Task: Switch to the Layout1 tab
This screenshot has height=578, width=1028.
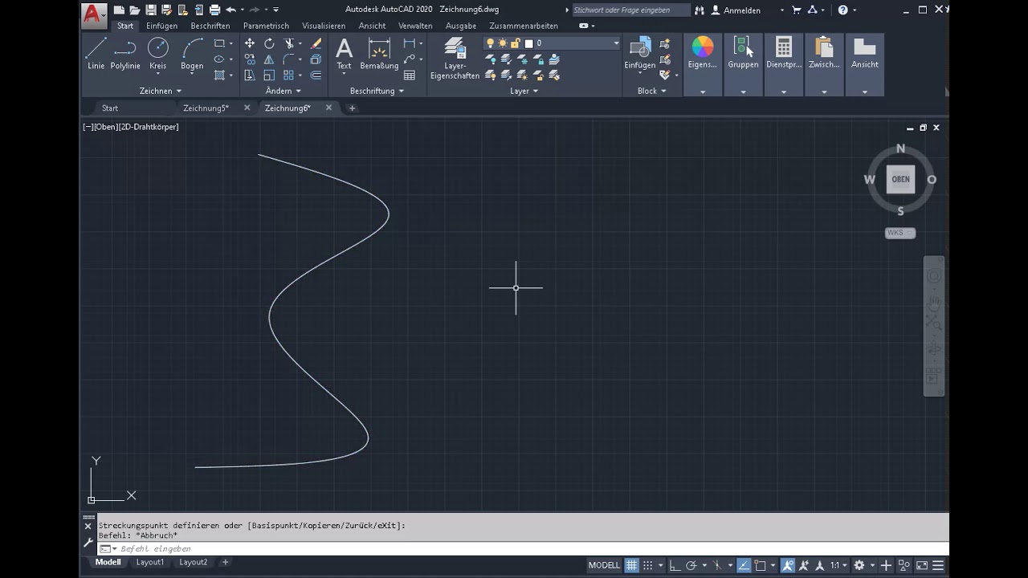Action: (x=150, y=562)
